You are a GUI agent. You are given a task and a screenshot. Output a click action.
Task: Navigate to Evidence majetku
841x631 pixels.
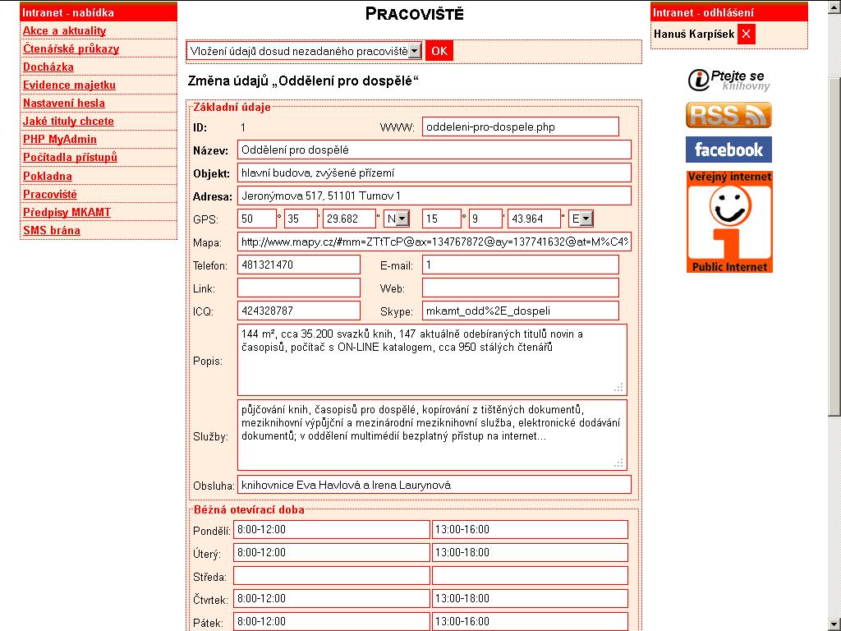pos(69,85)
